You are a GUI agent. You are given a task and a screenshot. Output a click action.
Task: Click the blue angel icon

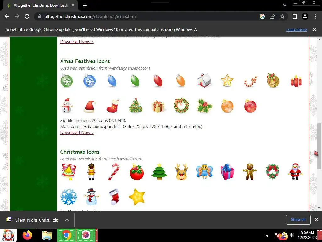(x=204, y=172)
